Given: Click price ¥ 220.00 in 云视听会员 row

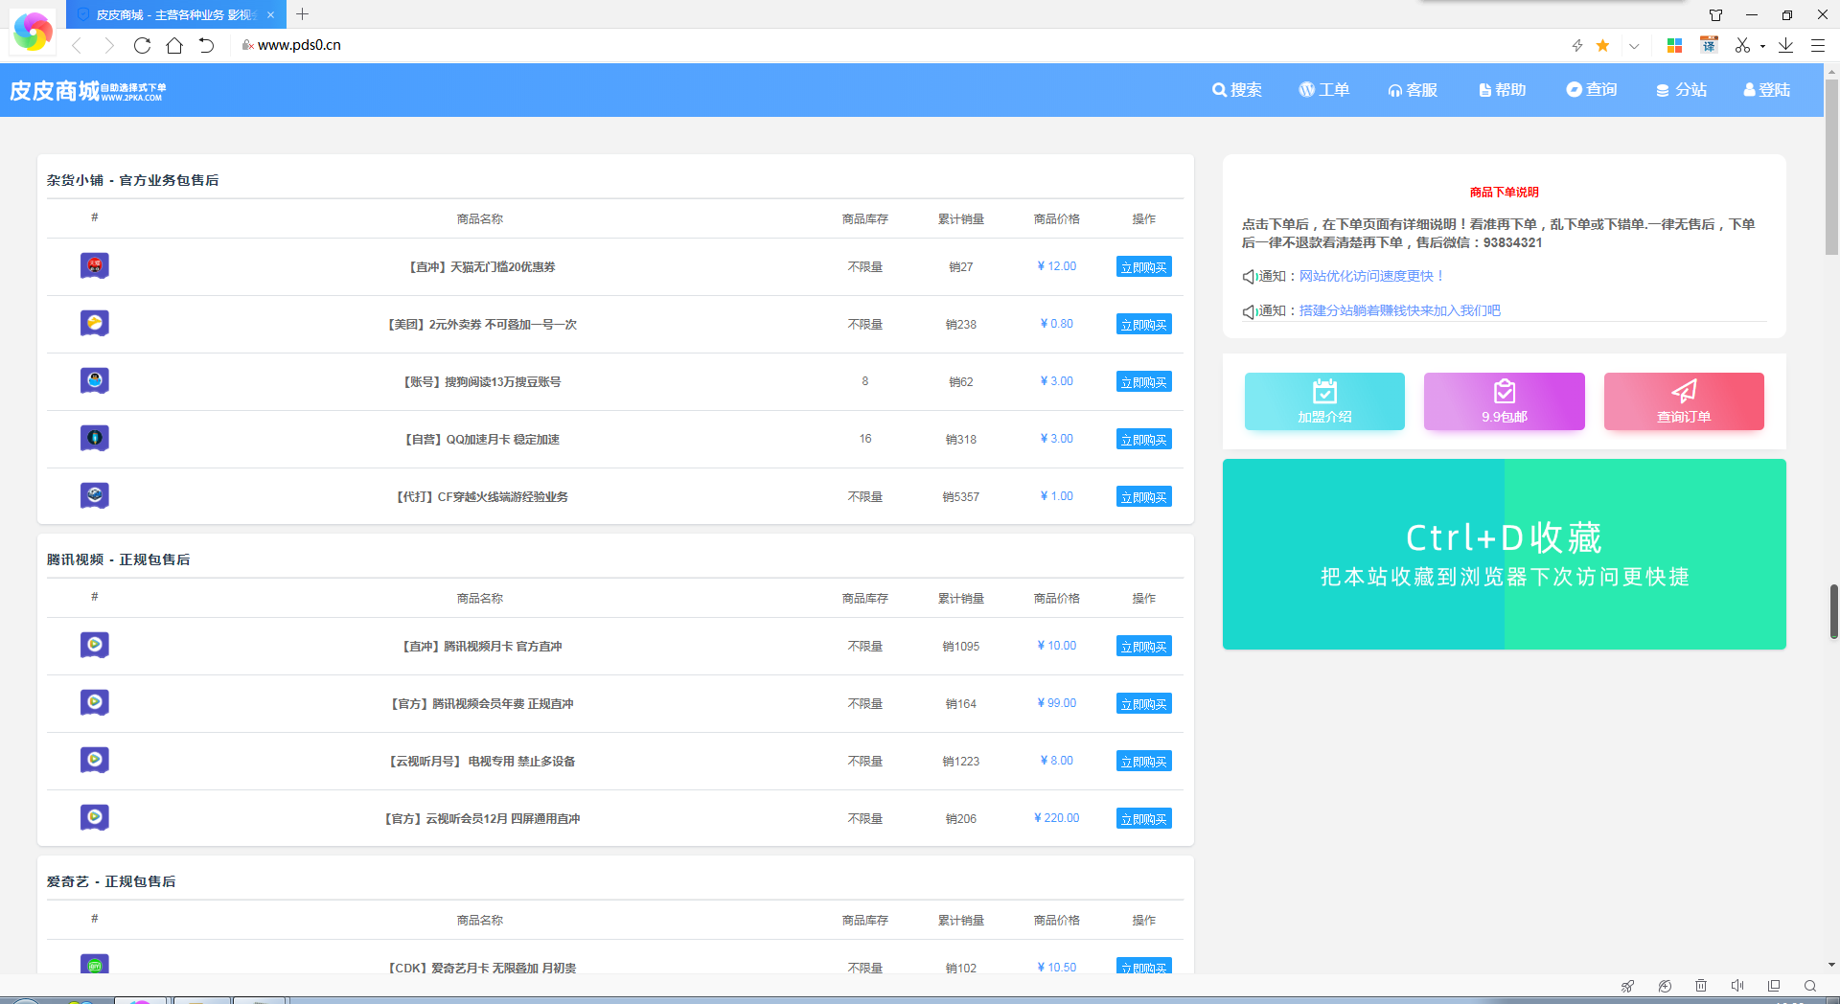Looking at the screenshot, I should [x=1056, y=818].
